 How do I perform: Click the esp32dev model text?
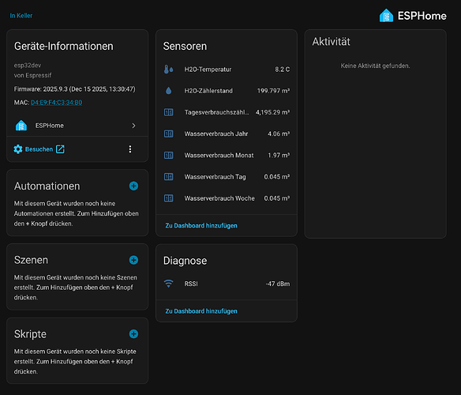coord(28,66)
